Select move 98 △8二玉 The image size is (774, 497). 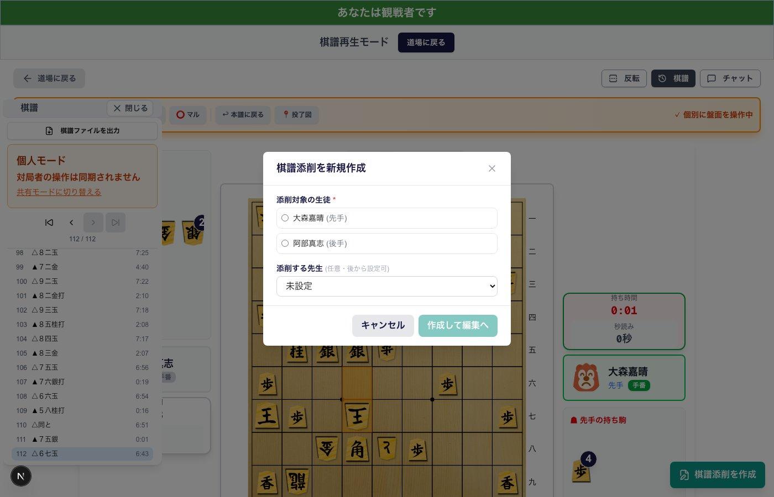coord(82,253)
